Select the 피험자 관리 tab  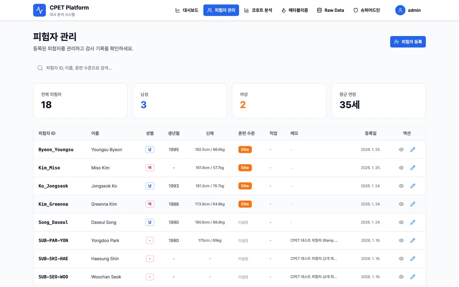pyautogui.click(x=221, y=10)
